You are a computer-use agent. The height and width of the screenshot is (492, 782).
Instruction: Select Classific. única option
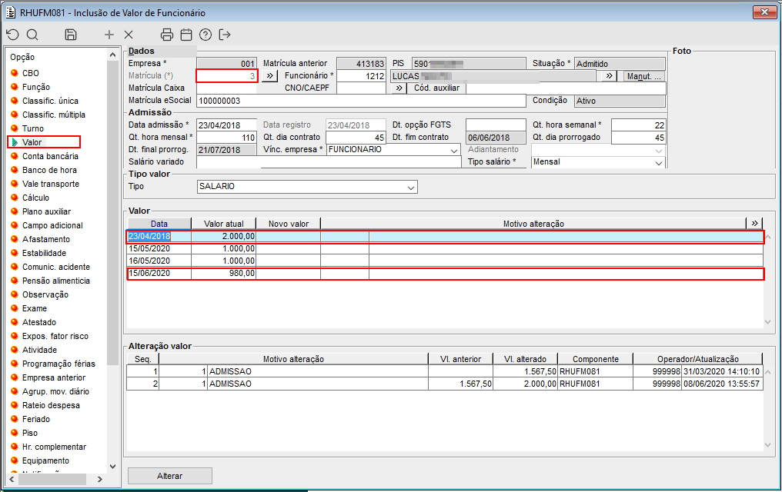coord(50,101)
